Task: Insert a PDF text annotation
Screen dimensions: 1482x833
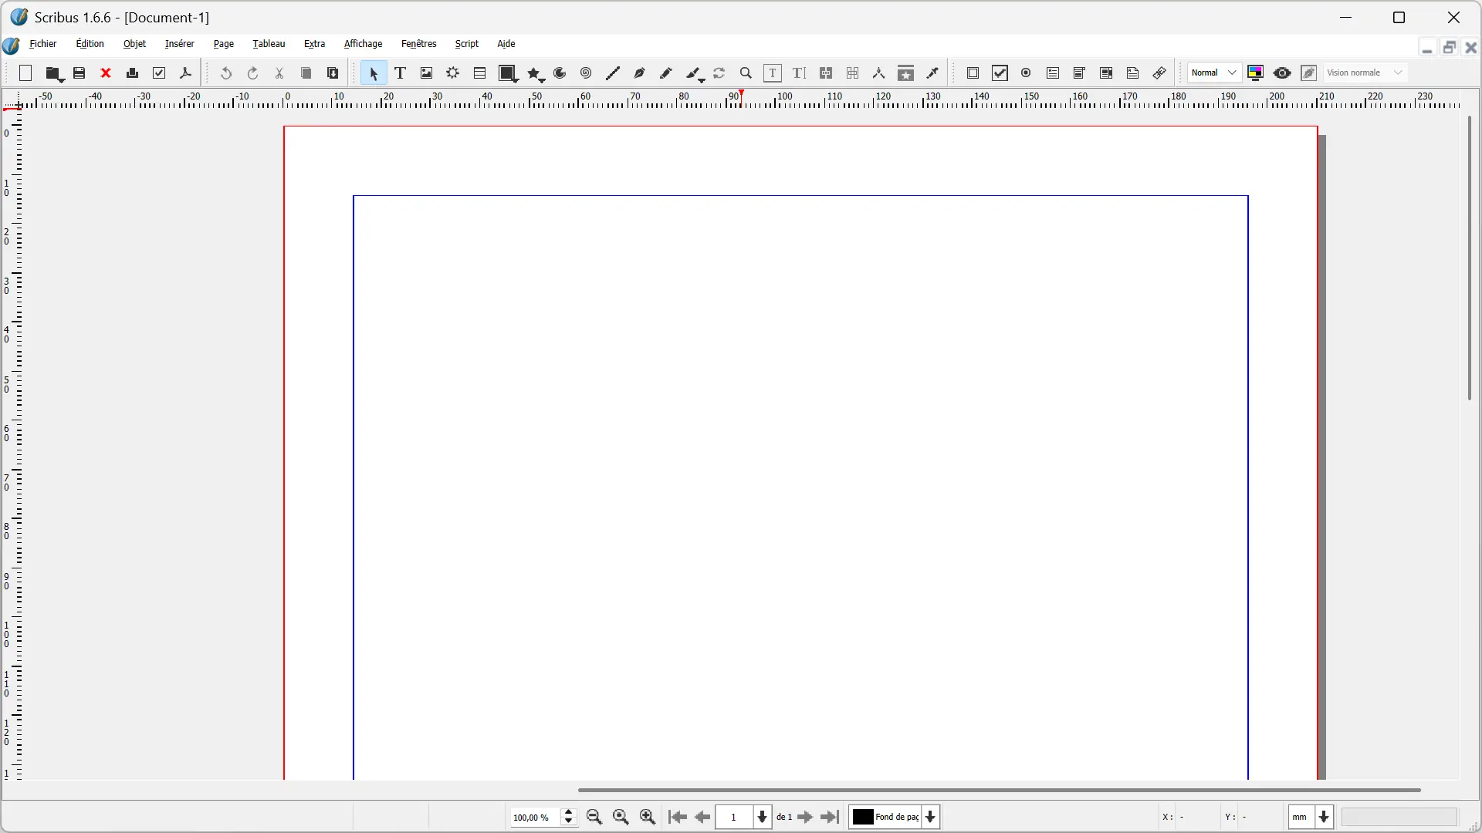Action: tap(1133, 73)
